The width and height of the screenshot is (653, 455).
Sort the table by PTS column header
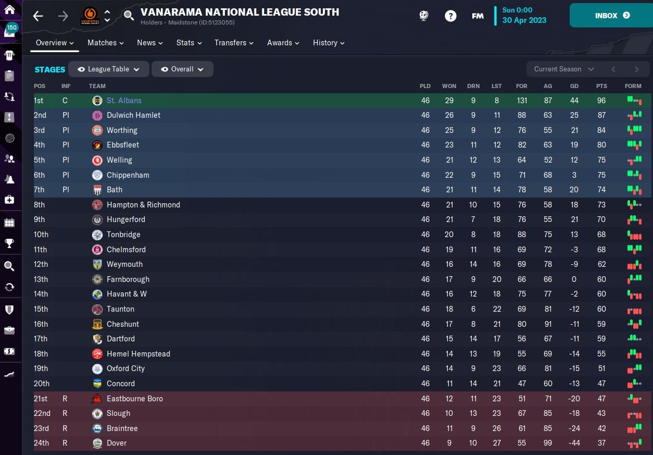601,86
